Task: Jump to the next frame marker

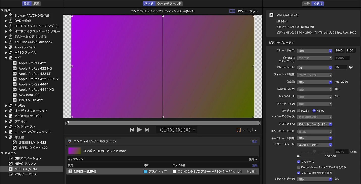Action: click(x=147, y=130)
